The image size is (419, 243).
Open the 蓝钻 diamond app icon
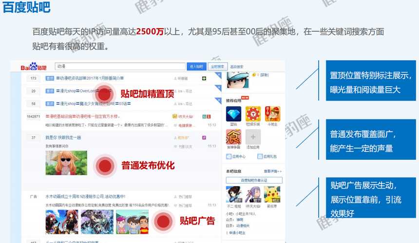(233, 114)
